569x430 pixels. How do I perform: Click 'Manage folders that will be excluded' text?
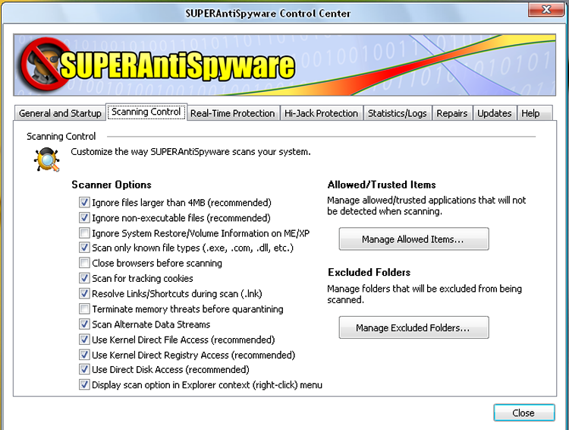point(425,294)
